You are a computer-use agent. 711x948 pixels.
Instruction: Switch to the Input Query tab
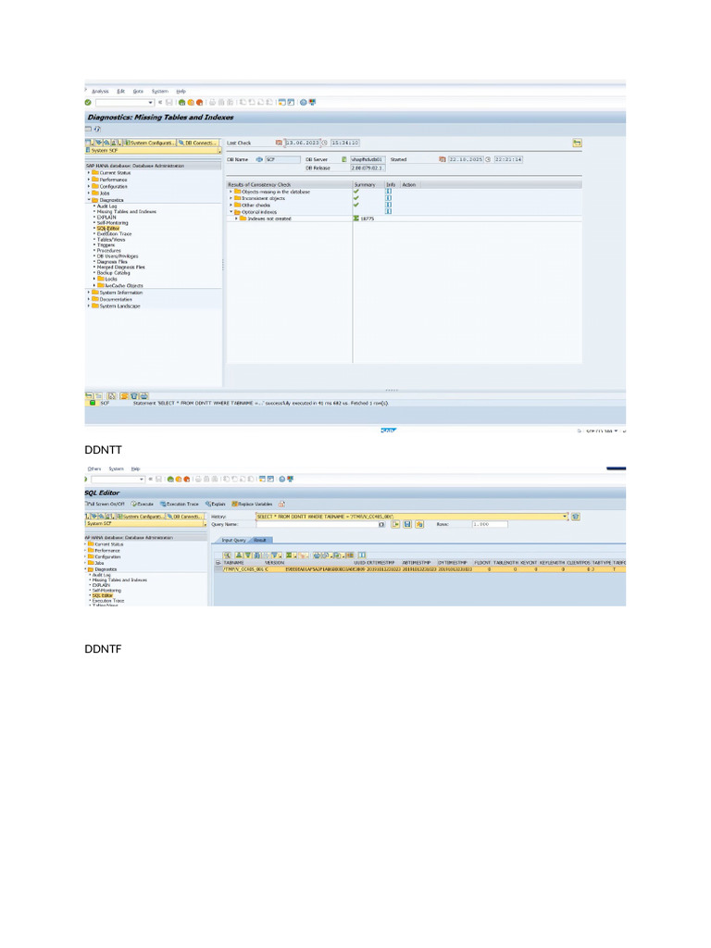[233, 540]
